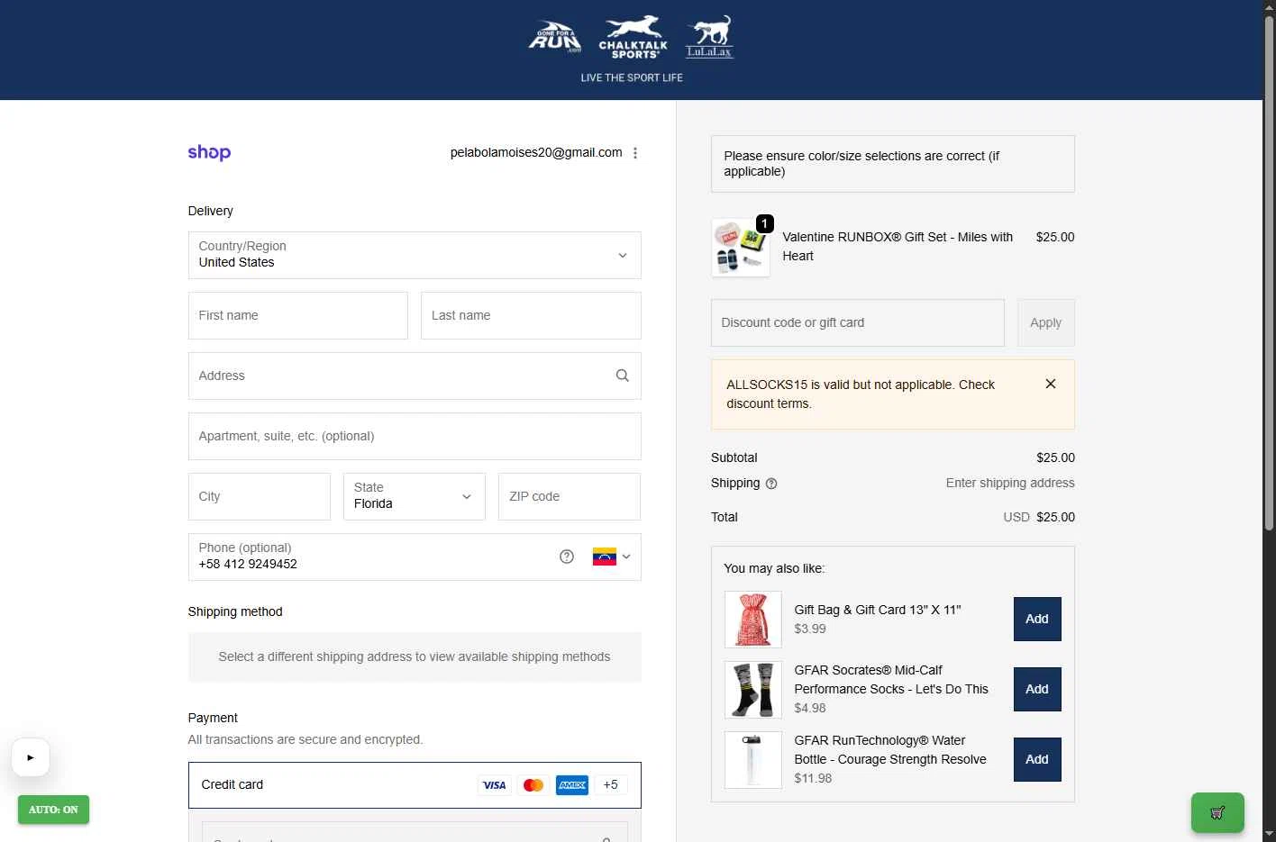The width and height of the screenshot is (1276, 842).
Task: Click the water bottle product thumbnail
Action: coord(753,760)
